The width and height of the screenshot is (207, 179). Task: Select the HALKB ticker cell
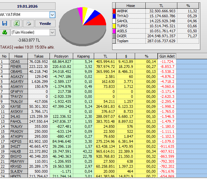point(19,151)
